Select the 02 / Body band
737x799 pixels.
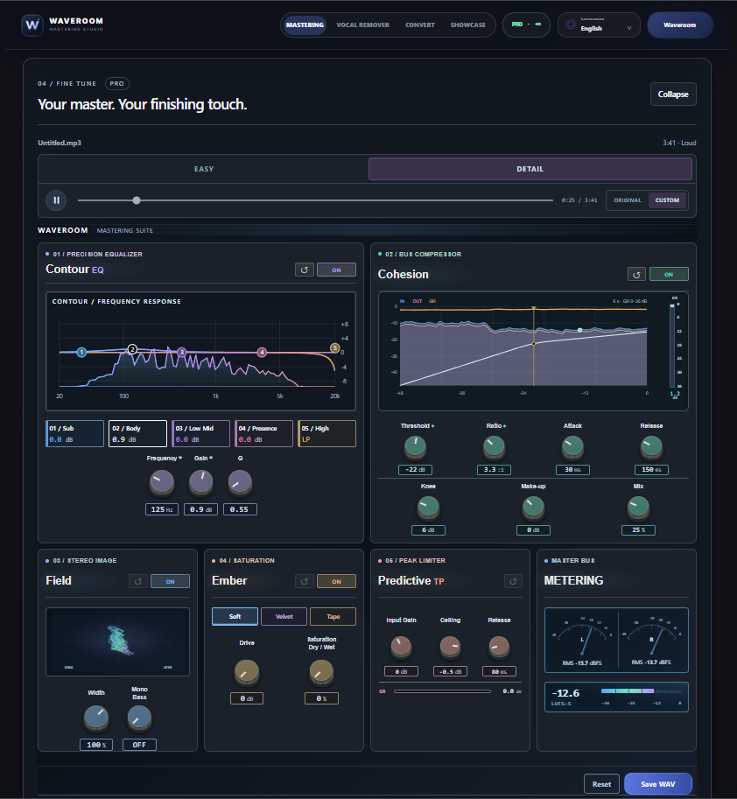tap(137, 434)
